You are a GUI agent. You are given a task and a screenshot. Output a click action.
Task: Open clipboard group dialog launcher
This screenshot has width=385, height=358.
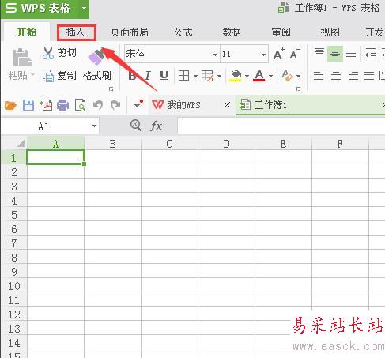[111, 89]
